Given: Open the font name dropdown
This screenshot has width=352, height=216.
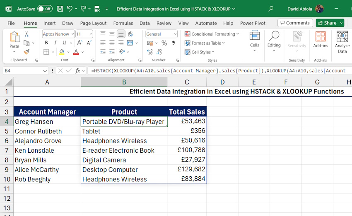Looking at the screenshot, I should [x=72, y=34].
